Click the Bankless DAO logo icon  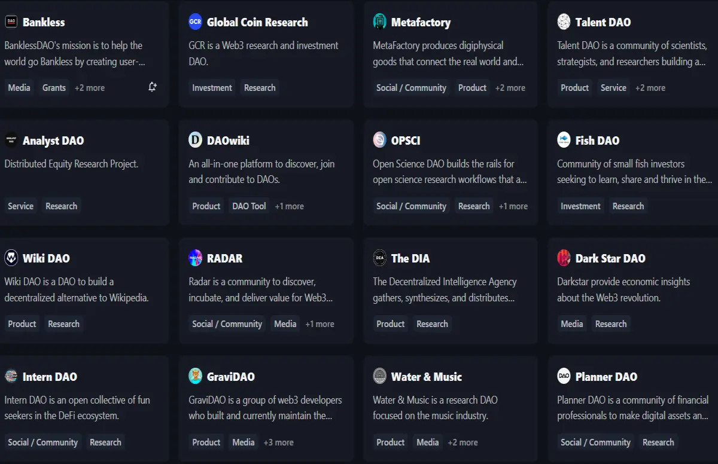[x=11, y=22]
